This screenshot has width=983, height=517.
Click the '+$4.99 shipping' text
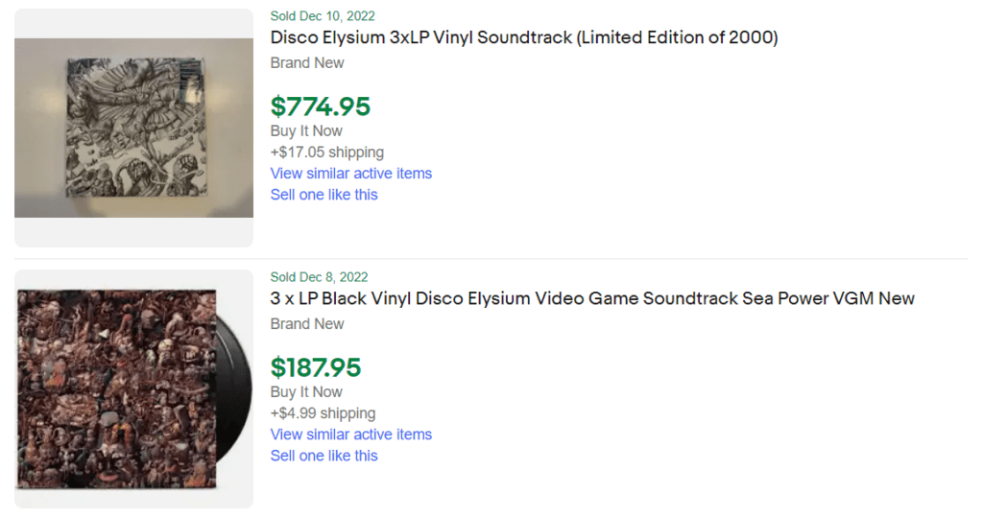tap(323, 413)
